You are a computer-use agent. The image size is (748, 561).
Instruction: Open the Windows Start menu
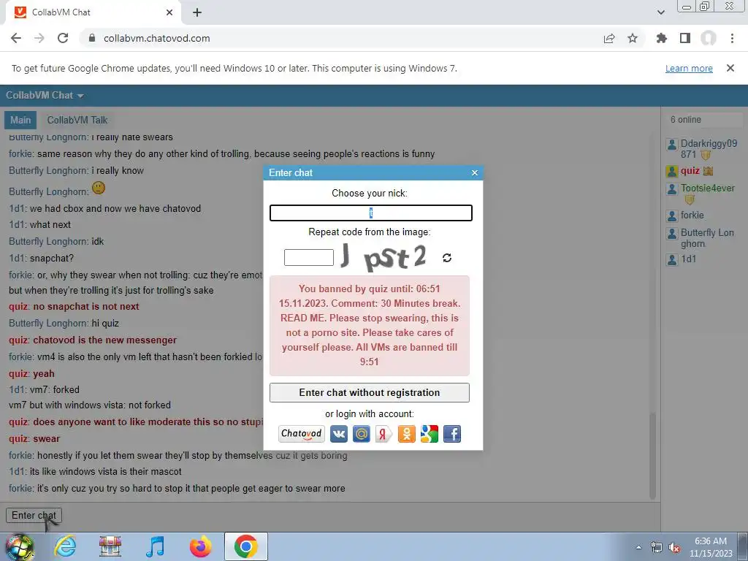point(19,546)
